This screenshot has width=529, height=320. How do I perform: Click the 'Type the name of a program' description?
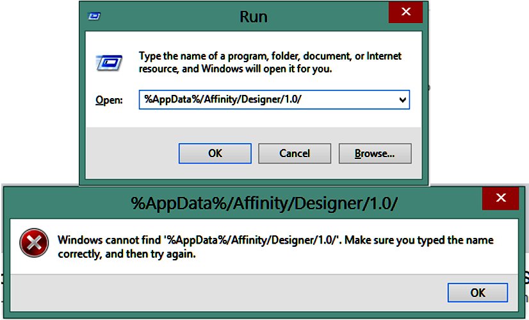(270, 62)
